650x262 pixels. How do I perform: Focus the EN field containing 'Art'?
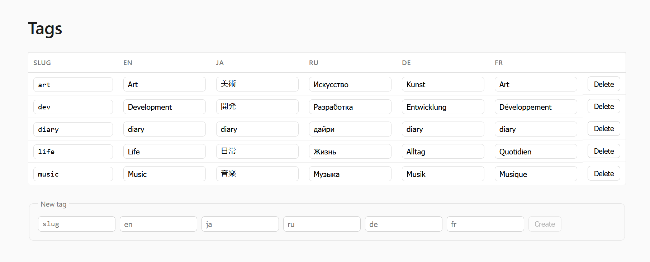165,84
